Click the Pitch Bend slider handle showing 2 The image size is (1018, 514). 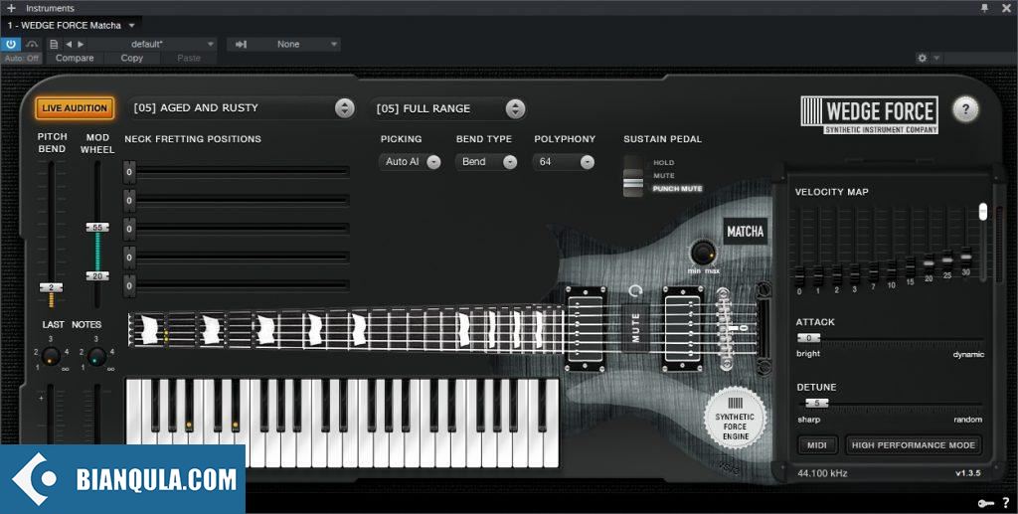(x=52, y=287)
